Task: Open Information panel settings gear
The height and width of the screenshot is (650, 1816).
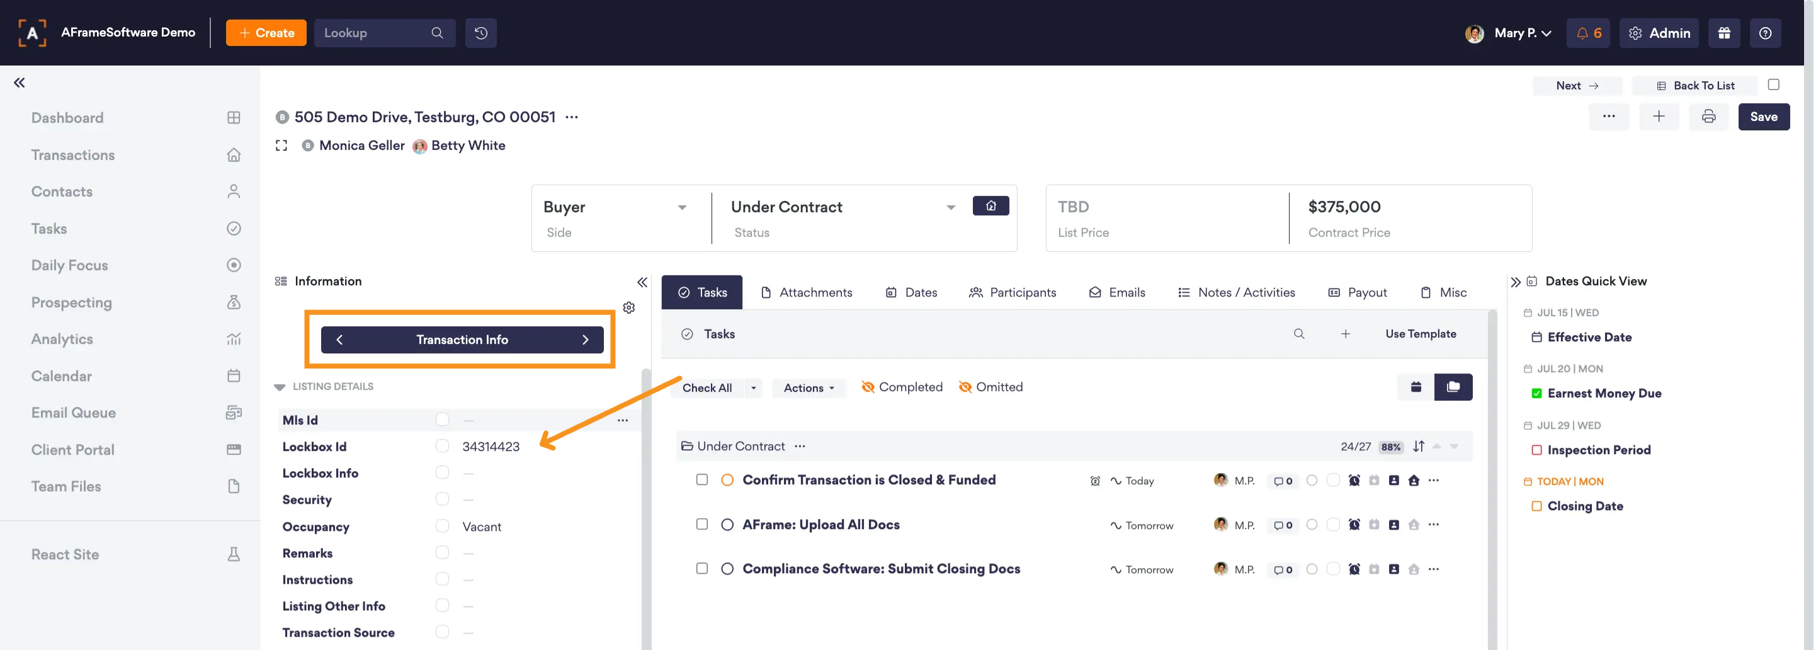Action: [629, 307]
